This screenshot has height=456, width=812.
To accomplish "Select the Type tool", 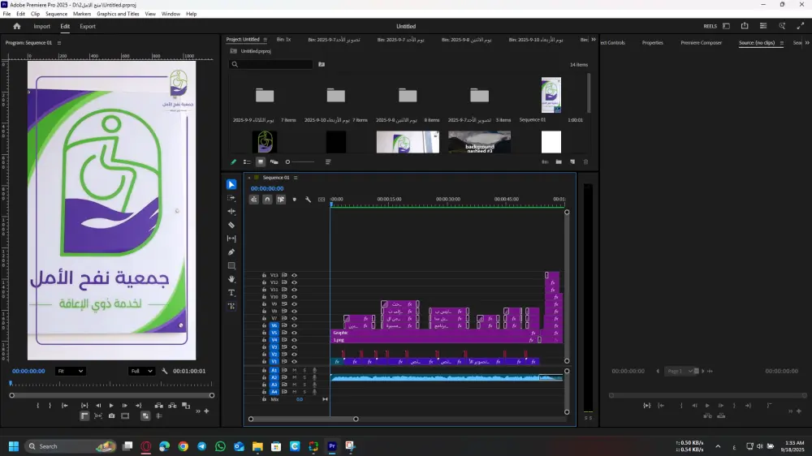I will tap(231, 292).
